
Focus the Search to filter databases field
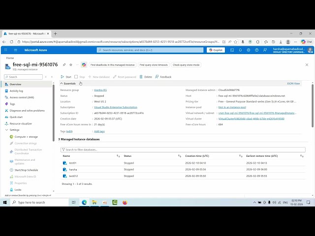tap(183, 149)
